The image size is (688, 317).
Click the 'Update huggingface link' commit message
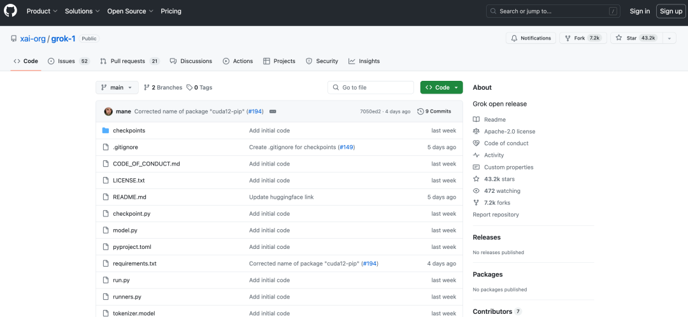(x=282, y=197)
